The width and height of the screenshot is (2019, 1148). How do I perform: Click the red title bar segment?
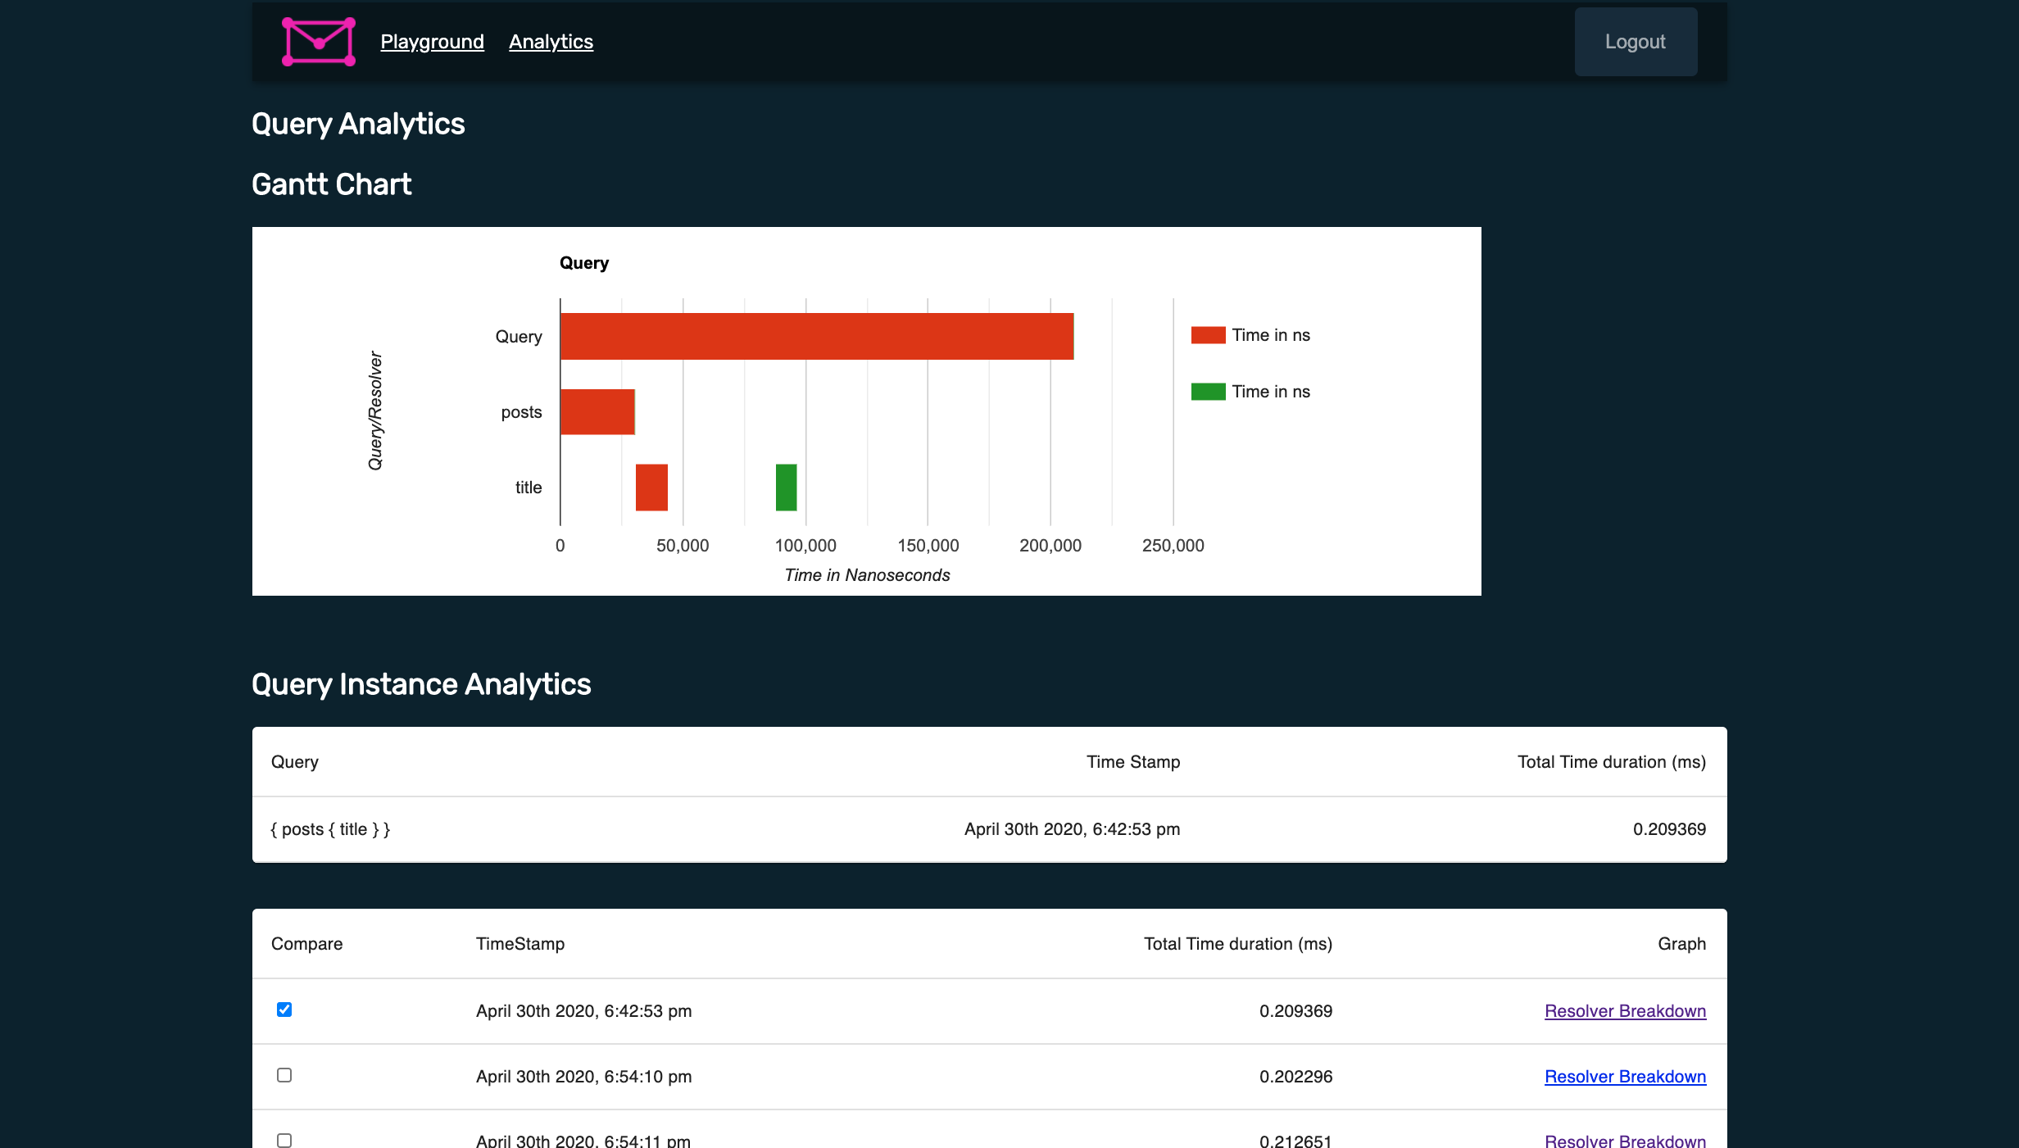(651, 488)
